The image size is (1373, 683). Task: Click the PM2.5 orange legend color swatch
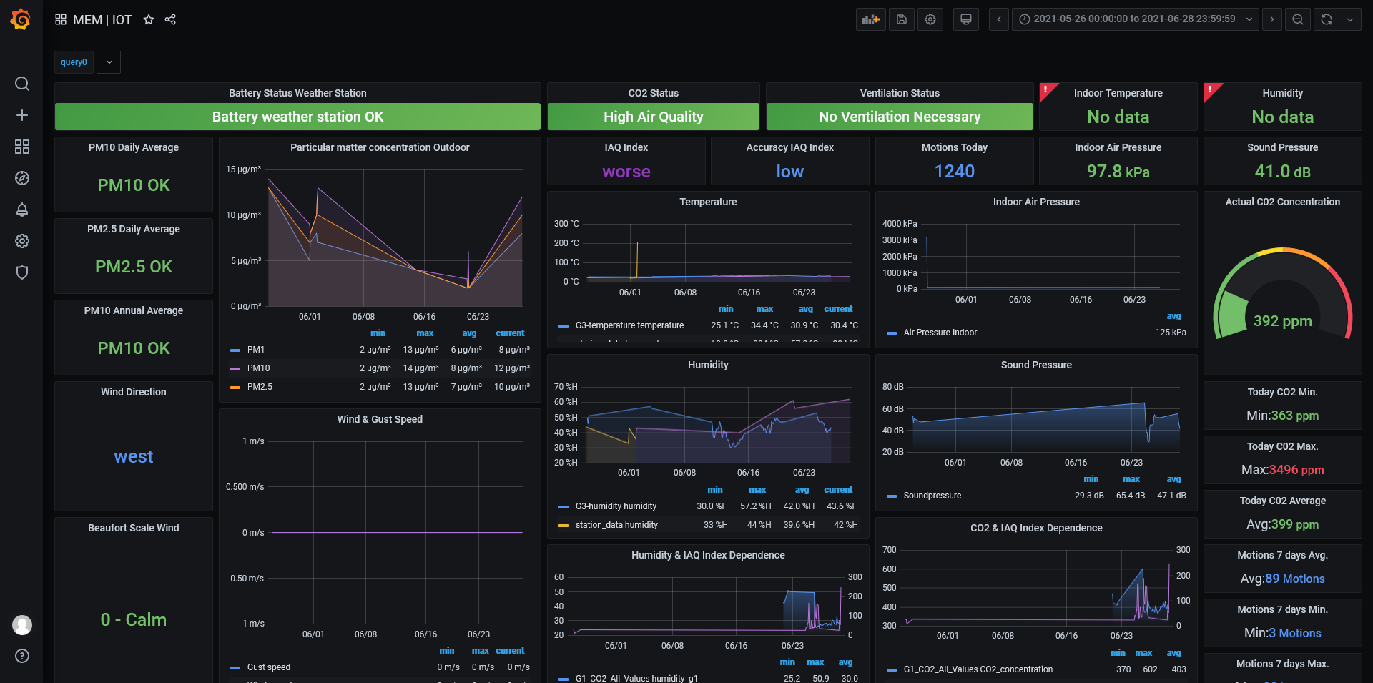(235, 387)
